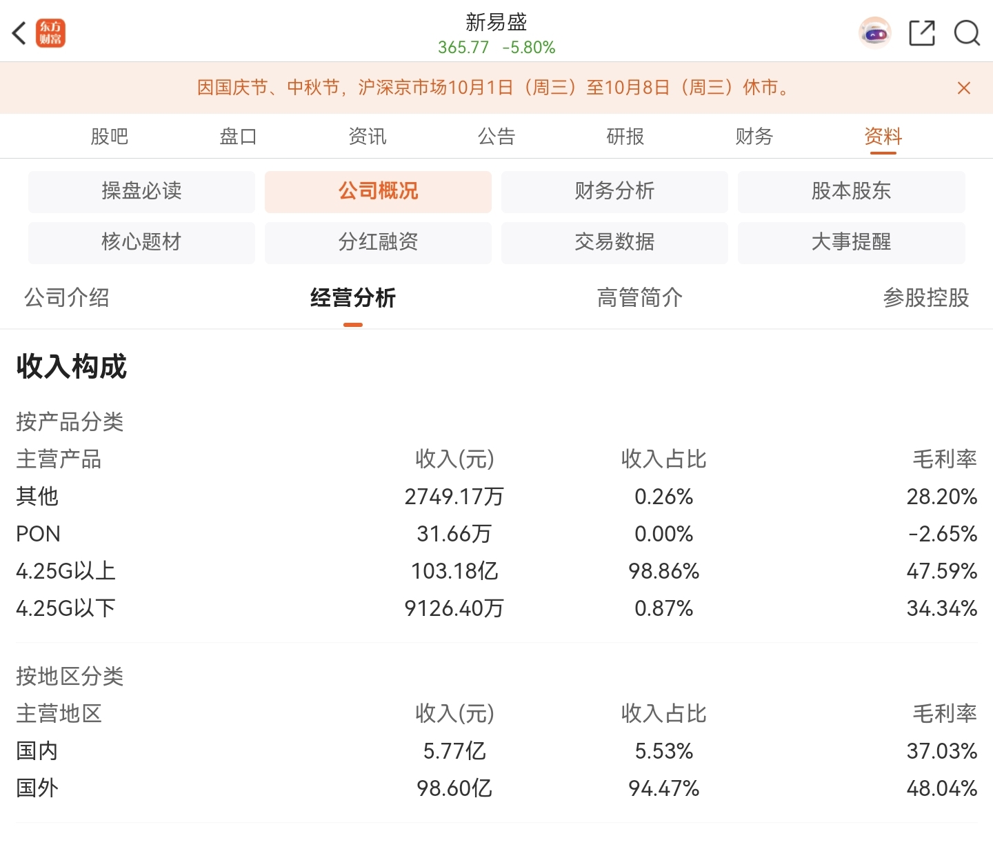
Task: Tap the 4.25G以下 product row name
Action: (66, 608)
